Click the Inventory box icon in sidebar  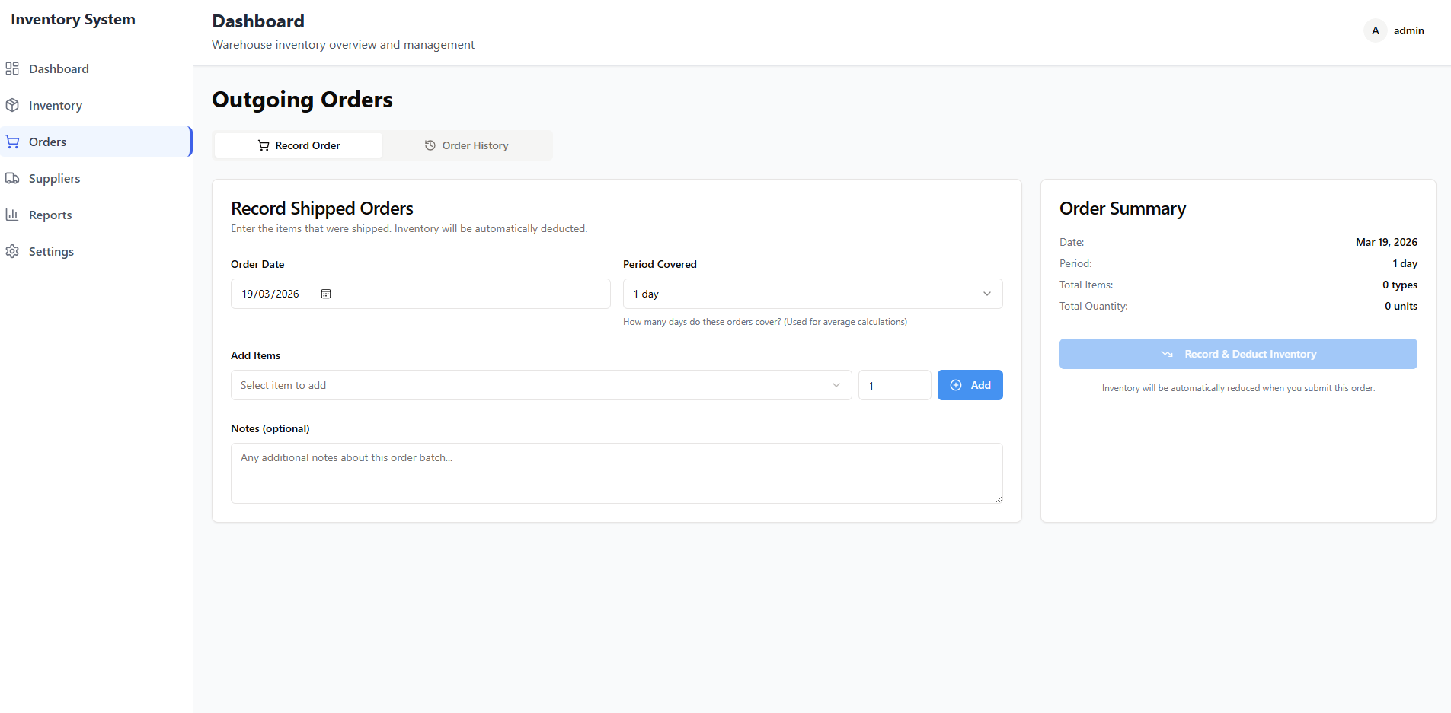(x=12, y=105)
